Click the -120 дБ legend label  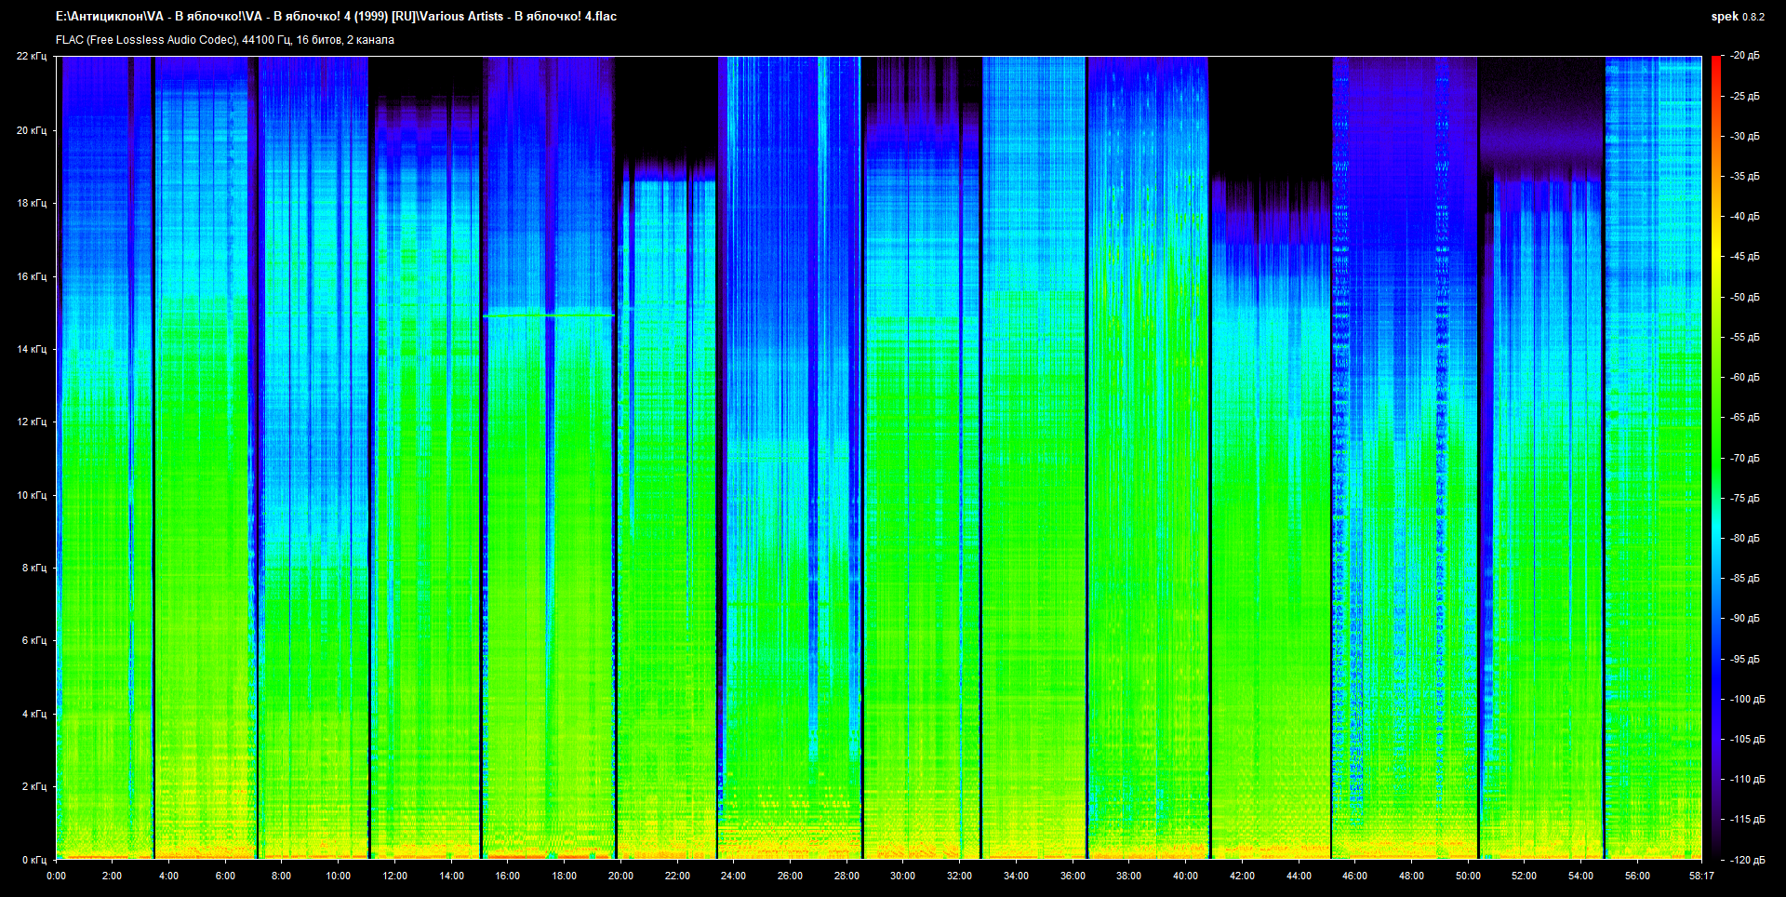[x=1748, y=860]
